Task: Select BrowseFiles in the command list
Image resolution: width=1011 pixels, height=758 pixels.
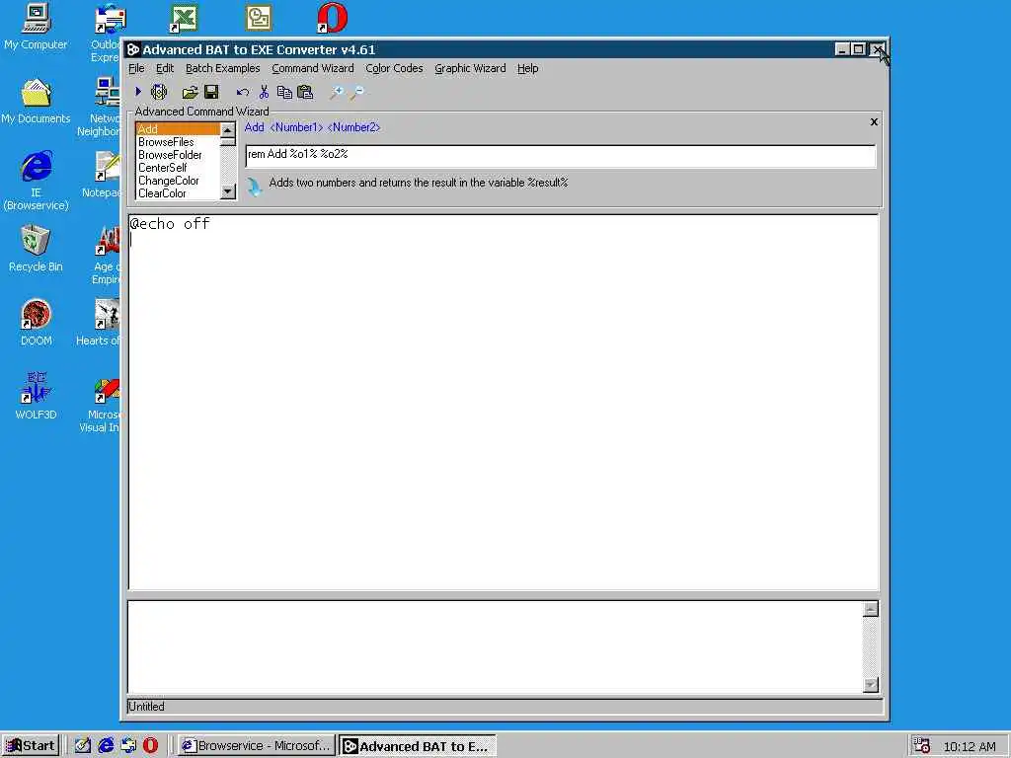Action: click(178, 142)
